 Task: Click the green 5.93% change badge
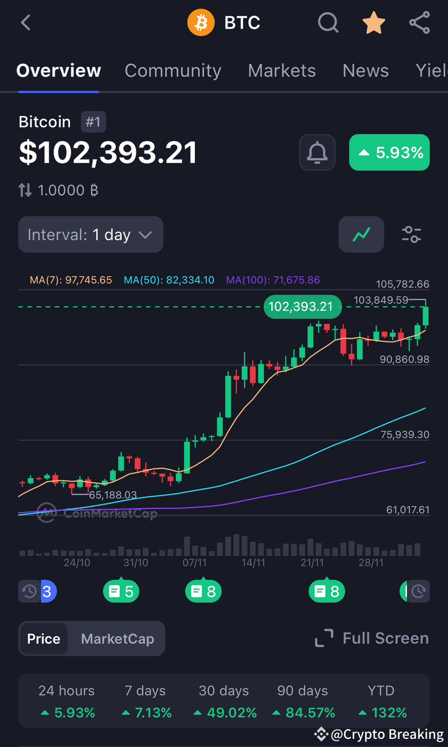[389, 153]
